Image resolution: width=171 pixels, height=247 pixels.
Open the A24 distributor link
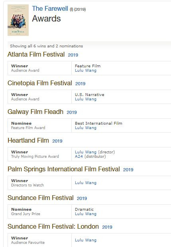tap(79, 157)
